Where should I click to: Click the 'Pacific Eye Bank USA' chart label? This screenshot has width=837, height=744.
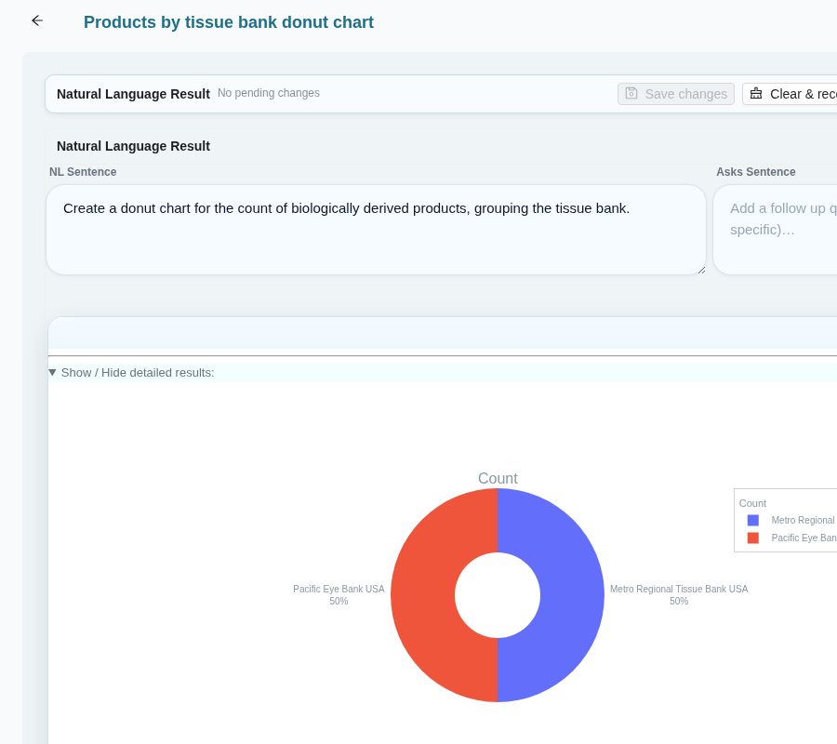pyautogui.click(x=339, y=589)
